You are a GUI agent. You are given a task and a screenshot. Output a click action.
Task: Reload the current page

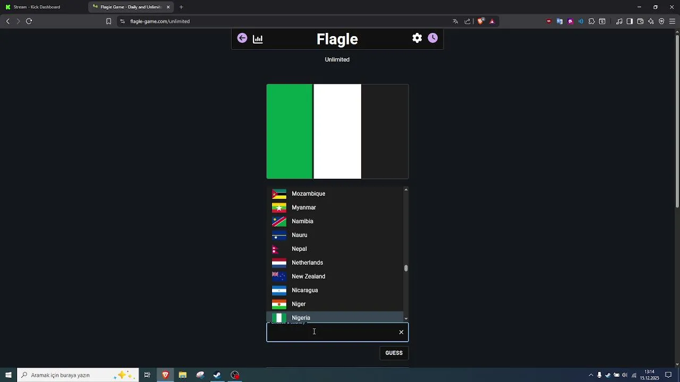click(29, 21)
